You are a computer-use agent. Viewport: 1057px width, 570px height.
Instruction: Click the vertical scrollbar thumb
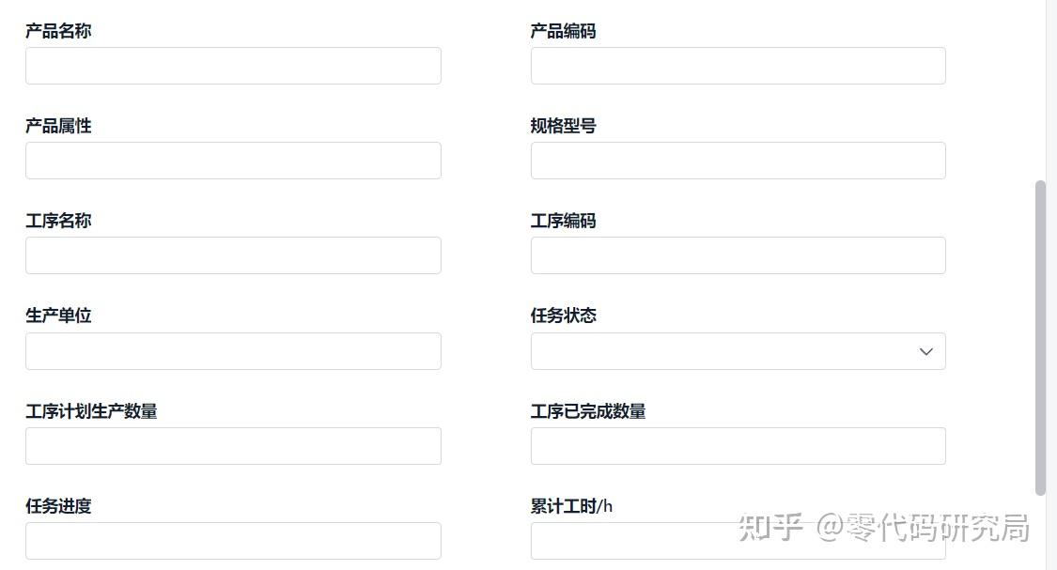coord(1040,338)
